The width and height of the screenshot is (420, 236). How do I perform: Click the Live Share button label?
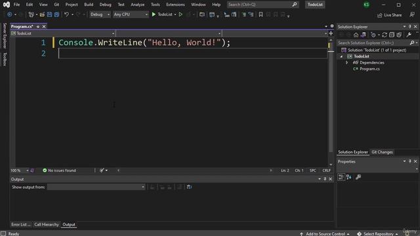pyautogui.click(x=392, y=15)
